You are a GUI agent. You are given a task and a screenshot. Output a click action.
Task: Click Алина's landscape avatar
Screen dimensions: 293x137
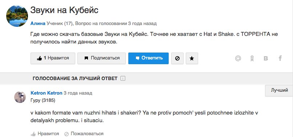[x=17, y=16]
